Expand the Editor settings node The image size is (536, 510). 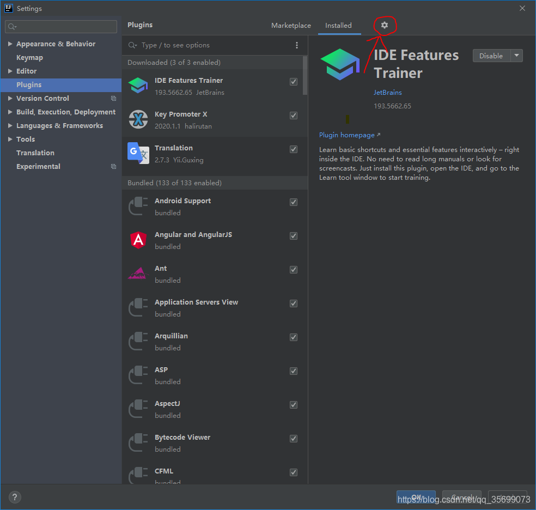tap(10, 71)
